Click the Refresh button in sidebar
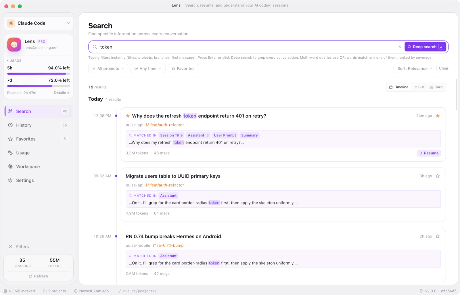This screenshot has height=295, width=460. click(x=39, y=276)
